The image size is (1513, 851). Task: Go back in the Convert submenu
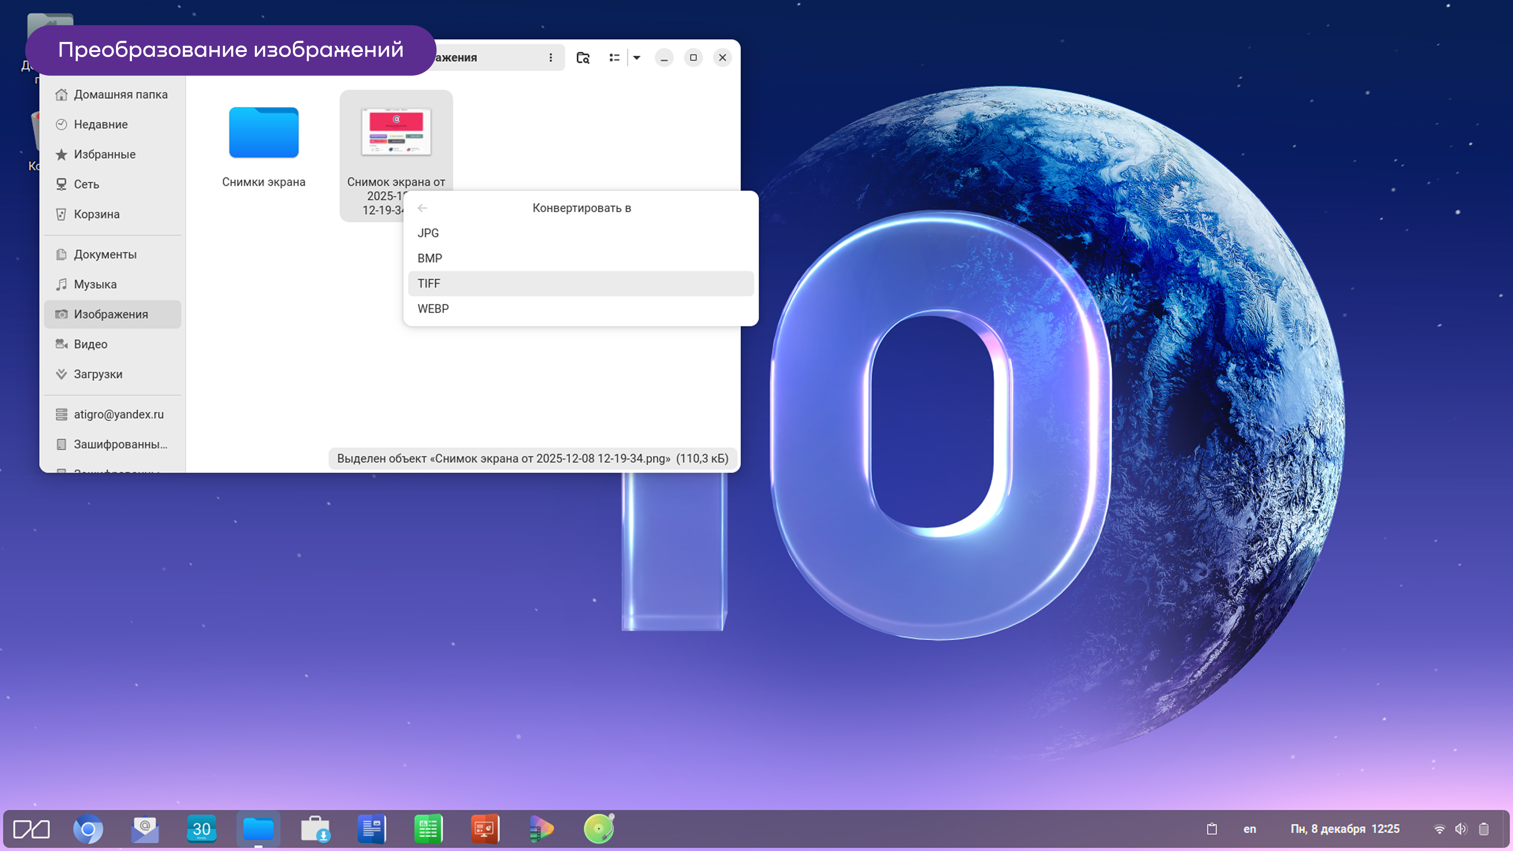(422, 208)
